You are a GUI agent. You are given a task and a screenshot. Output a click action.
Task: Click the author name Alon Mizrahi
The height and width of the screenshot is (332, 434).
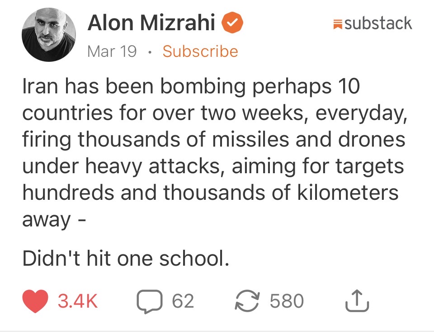pyautogui.click(x=151, y=23)
